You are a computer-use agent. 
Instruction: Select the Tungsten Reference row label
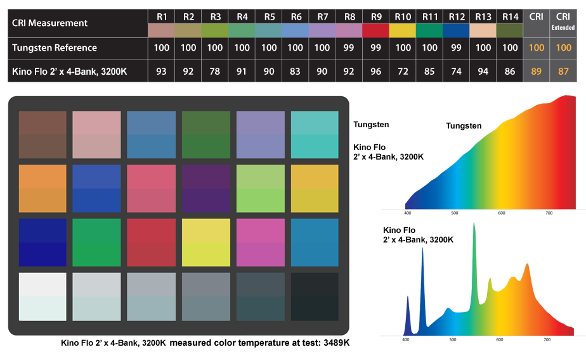point(55,47)
